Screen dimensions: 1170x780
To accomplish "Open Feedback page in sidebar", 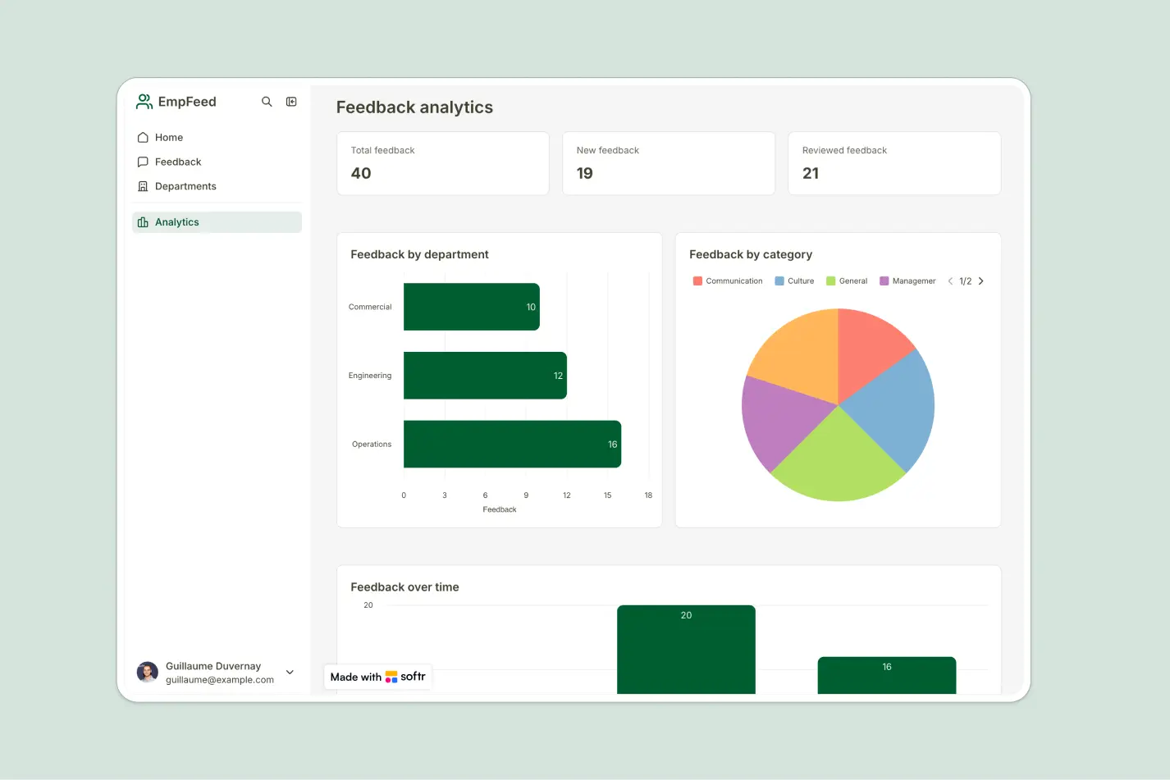I will coord(217,162).
